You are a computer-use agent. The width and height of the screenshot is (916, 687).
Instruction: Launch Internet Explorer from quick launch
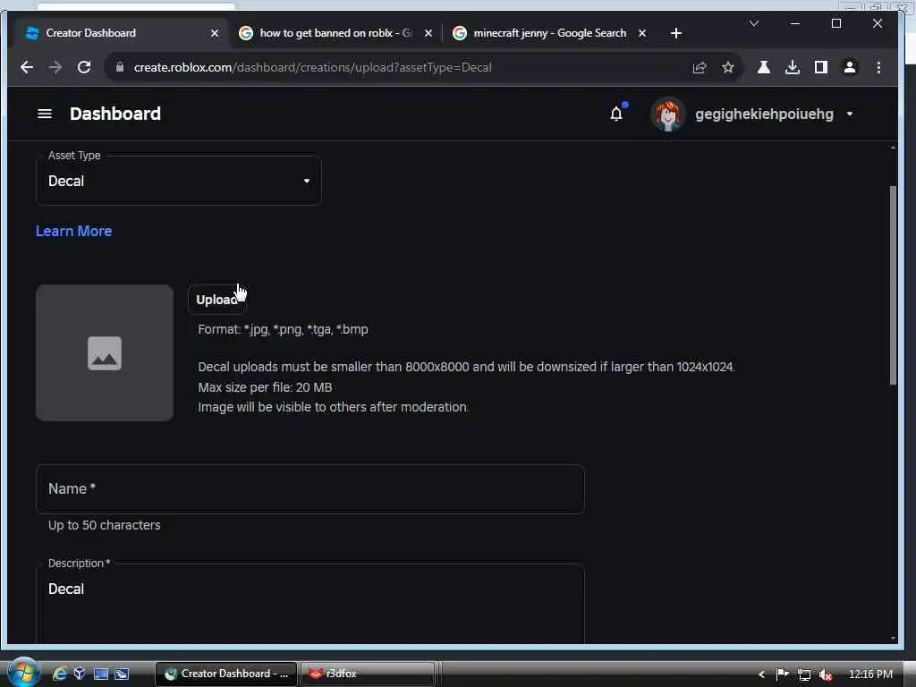coord(60,674)
